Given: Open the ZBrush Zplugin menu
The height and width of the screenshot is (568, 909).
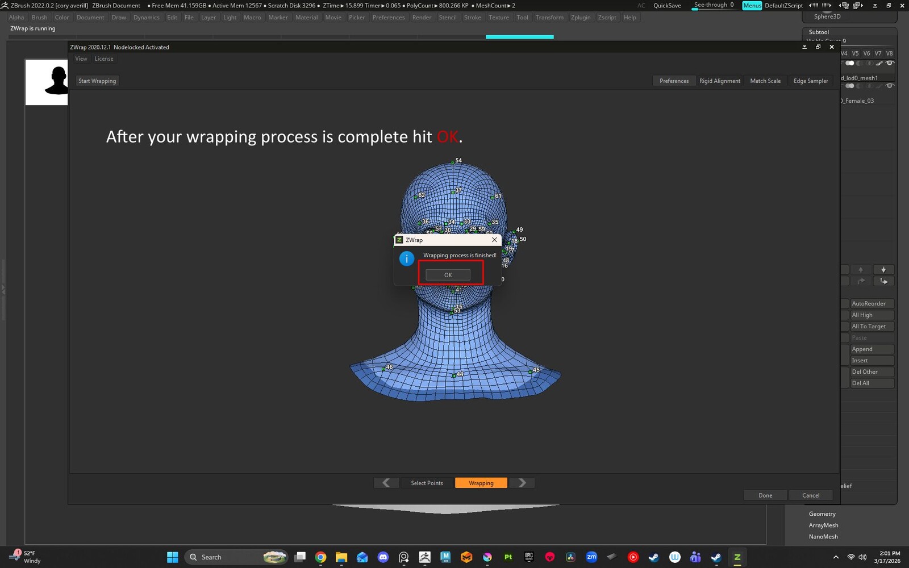Looking at the screenshot, I should pyautogui.click(x=581, y=18).
